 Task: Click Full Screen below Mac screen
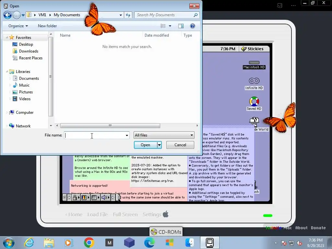pyautogui.click(x=125, y=215)
